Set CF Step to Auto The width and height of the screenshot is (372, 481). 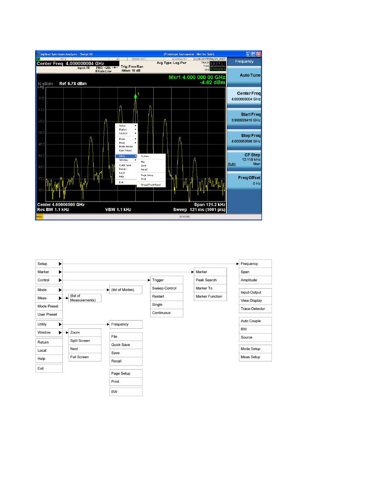(x=232, y=164)
